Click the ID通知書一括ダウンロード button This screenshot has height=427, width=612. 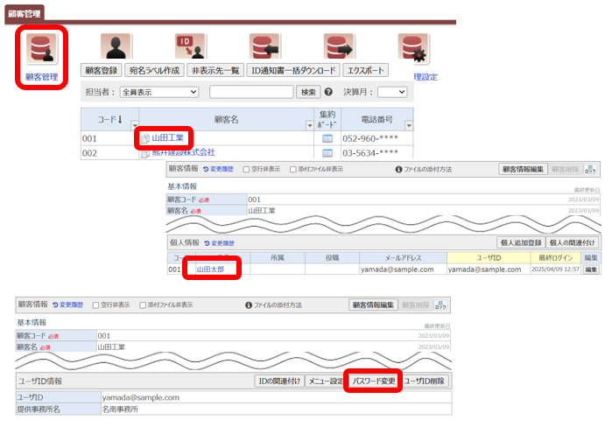[x=293, y=70]
